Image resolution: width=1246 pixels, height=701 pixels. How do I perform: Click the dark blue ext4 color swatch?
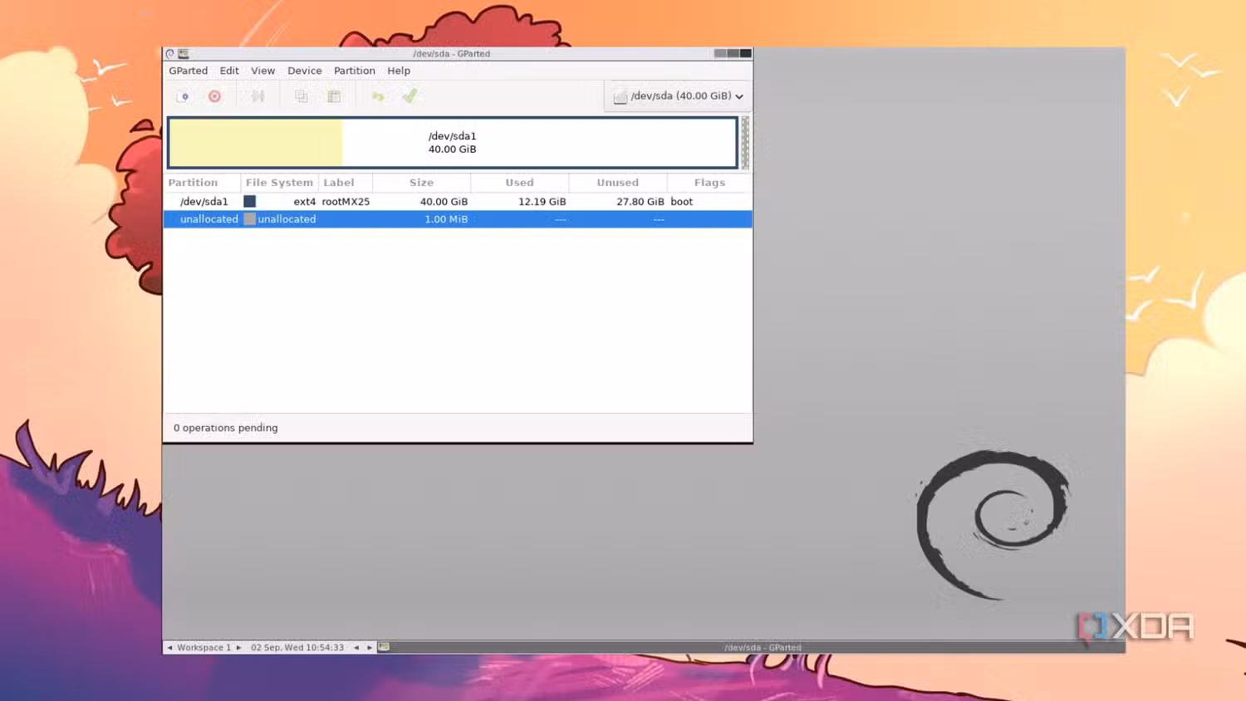pos(249,201)
